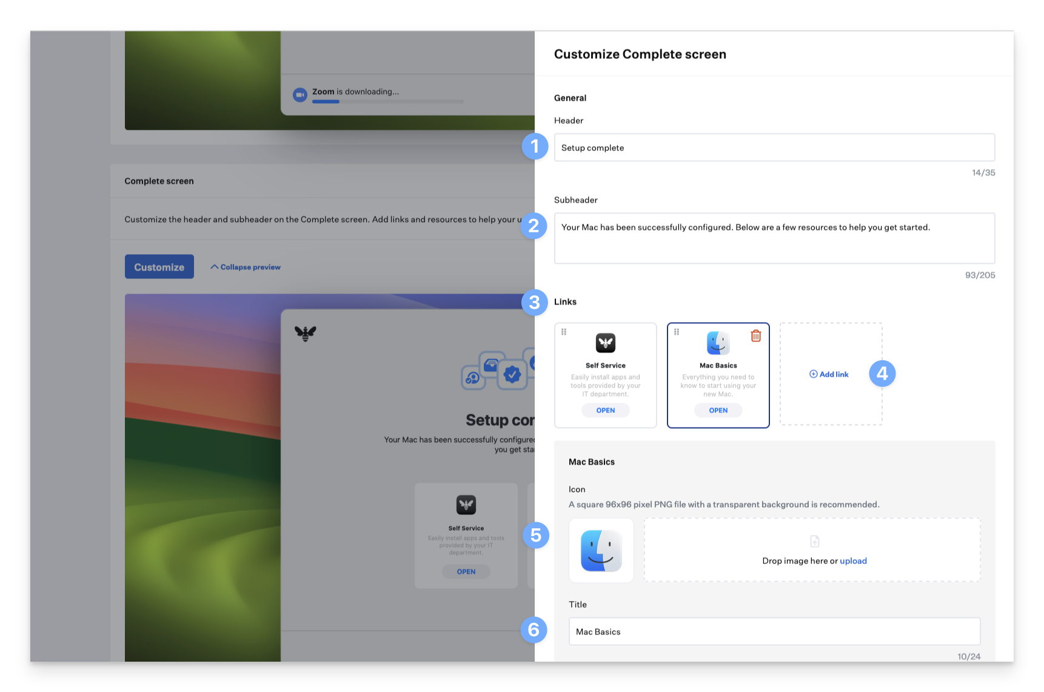
Task: Click the Add link button
Action: point(829,374)
